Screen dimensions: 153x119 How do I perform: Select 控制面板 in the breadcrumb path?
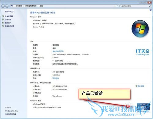tap(19, 6)
